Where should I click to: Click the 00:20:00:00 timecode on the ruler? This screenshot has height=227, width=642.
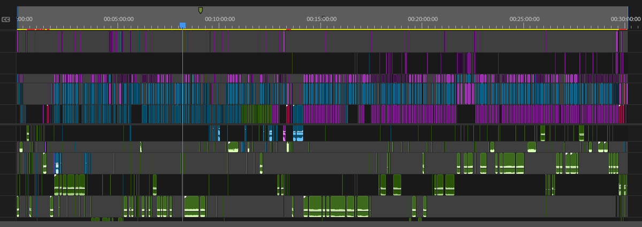[x=423, y=19]
